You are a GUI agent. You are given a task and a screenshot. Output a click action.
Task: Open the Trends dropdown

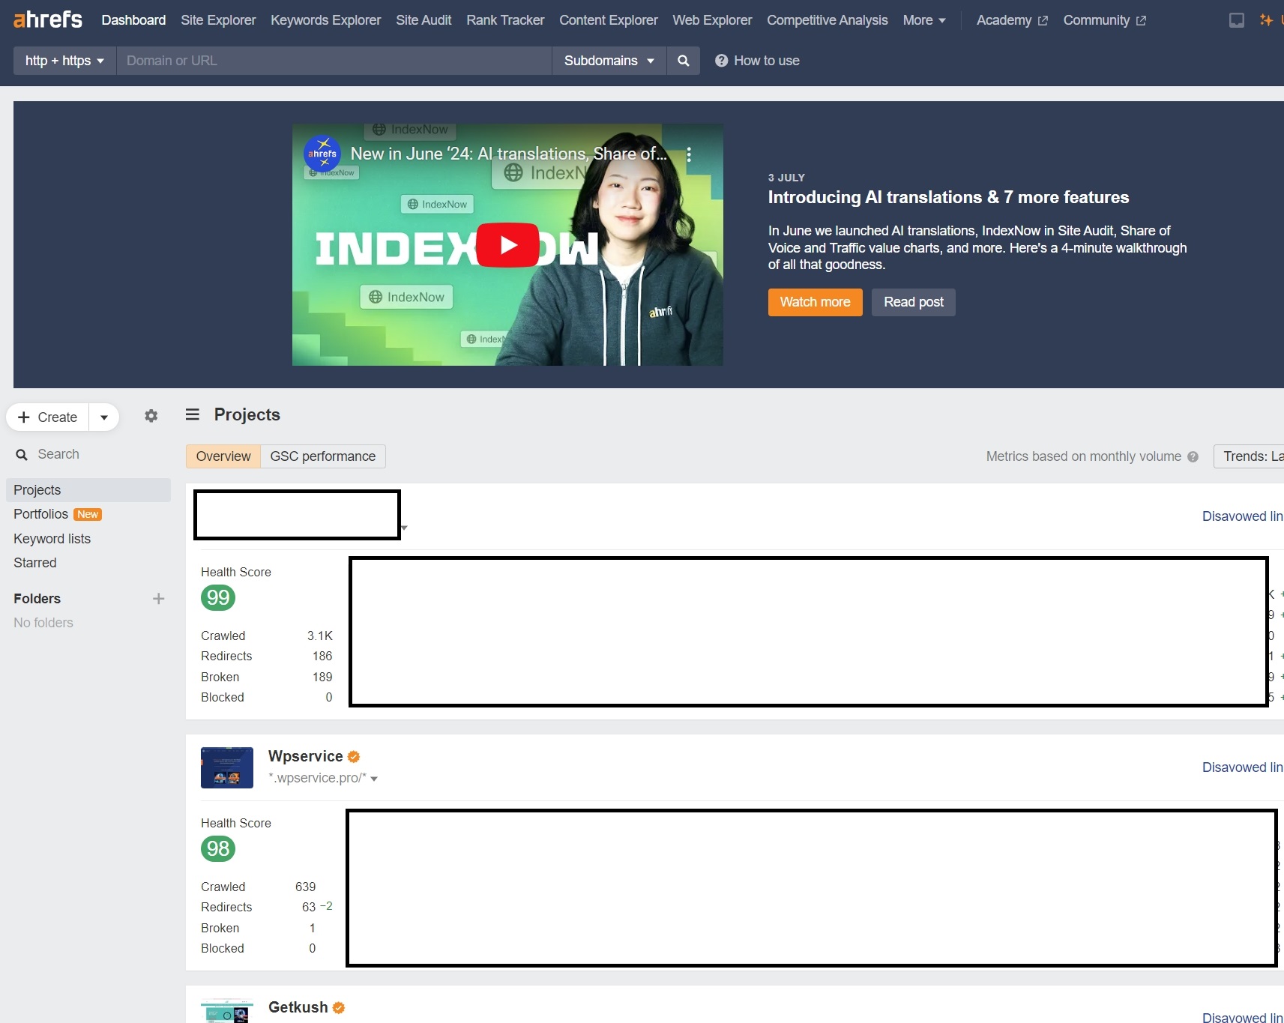[1250, 456]
